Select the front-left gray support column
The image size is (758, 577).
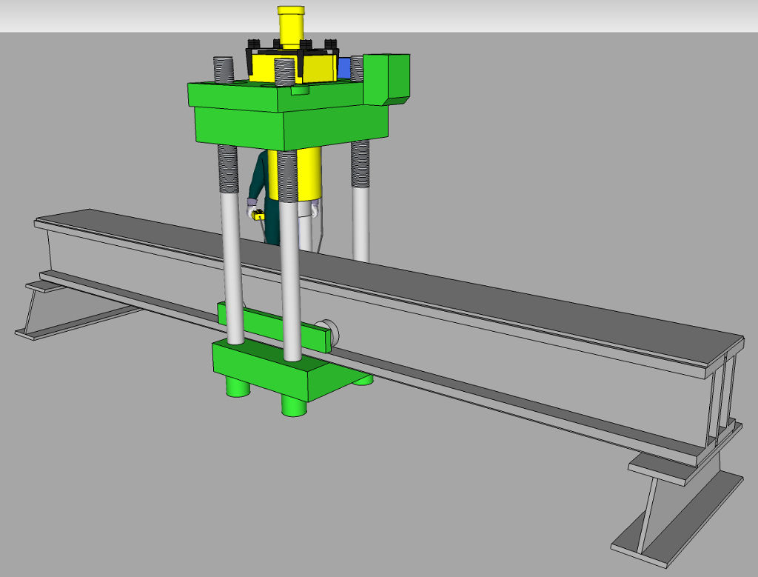click(233, 267)
